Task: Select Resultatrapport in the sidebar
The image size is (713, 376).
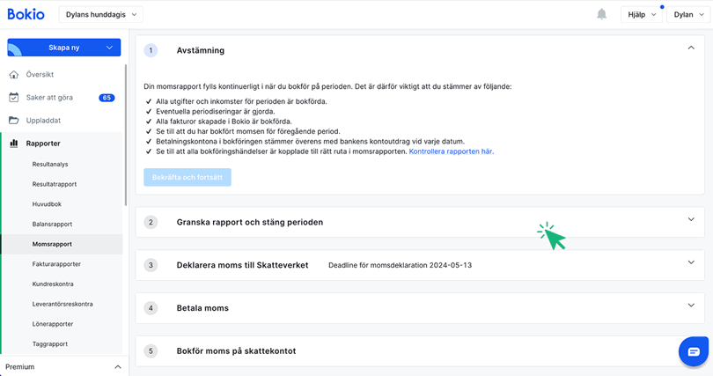Action: 55,184
